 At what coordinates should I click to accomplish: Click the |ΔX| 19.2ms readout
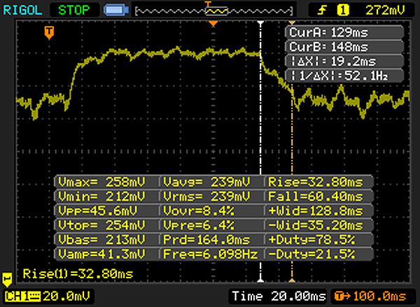point(344,62)
